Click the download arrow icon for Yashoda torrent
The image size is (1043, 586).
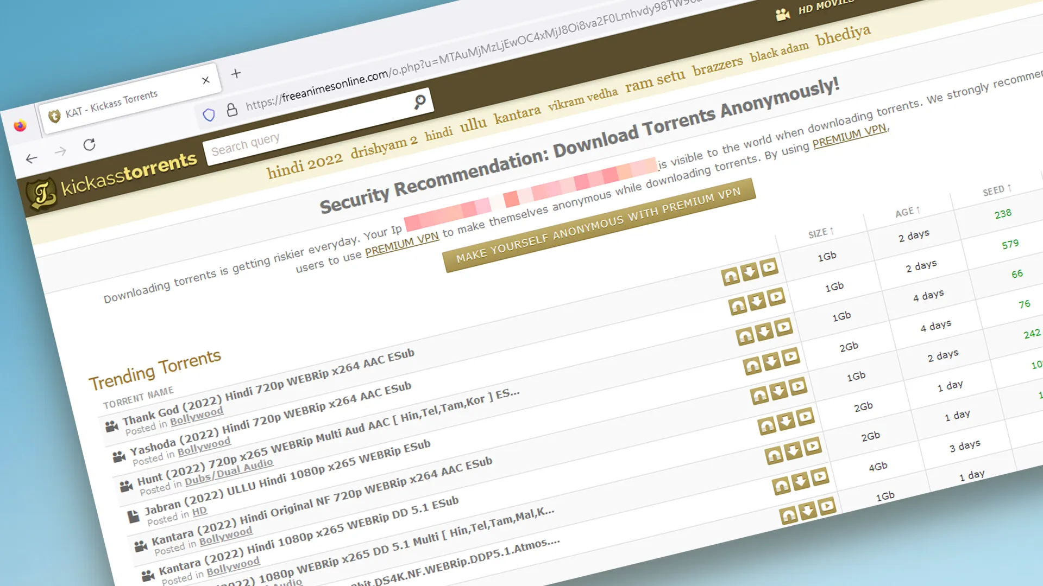[757, 302]
